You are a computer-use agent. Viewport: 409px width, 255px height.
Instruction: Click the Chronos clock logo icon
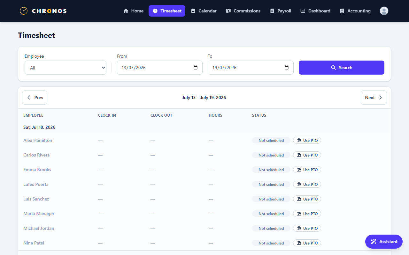coord(24,11)
